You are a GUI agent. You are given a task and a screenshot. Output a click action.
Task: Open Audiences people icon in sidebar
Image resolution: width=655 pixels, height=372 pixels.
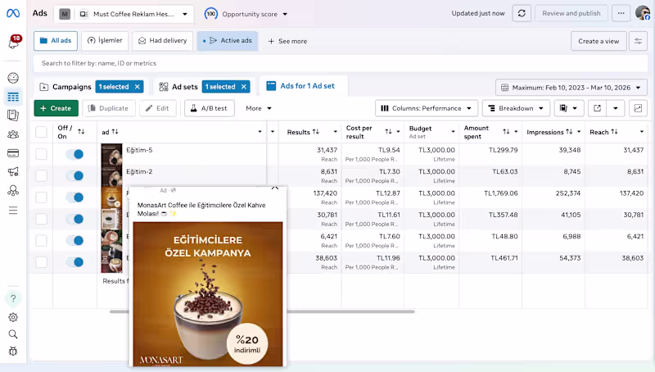click(13, 134)
